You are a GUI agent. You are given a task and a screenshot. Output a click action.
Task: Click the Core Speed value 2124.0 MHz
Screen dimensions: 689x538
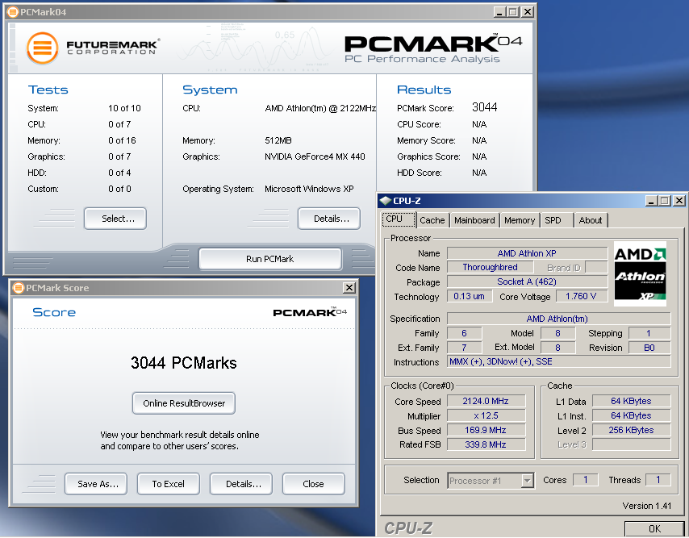(x=486, y=401)
